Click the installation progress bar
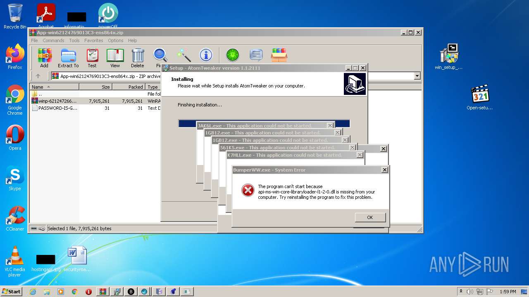The height and width of the screenshot is (297, 529). coord(264,123)
